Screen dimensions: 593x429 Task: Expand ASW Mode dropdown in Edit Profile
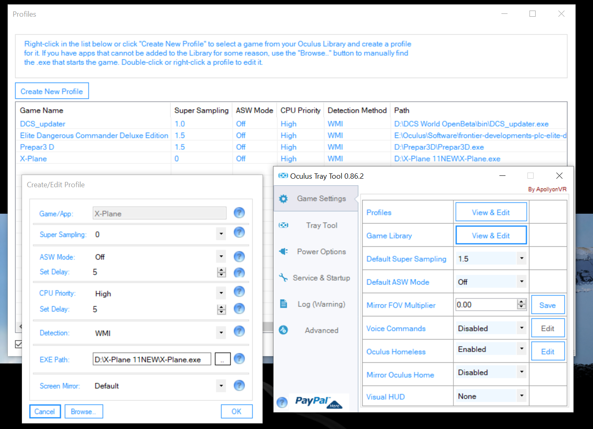[221, 256]
